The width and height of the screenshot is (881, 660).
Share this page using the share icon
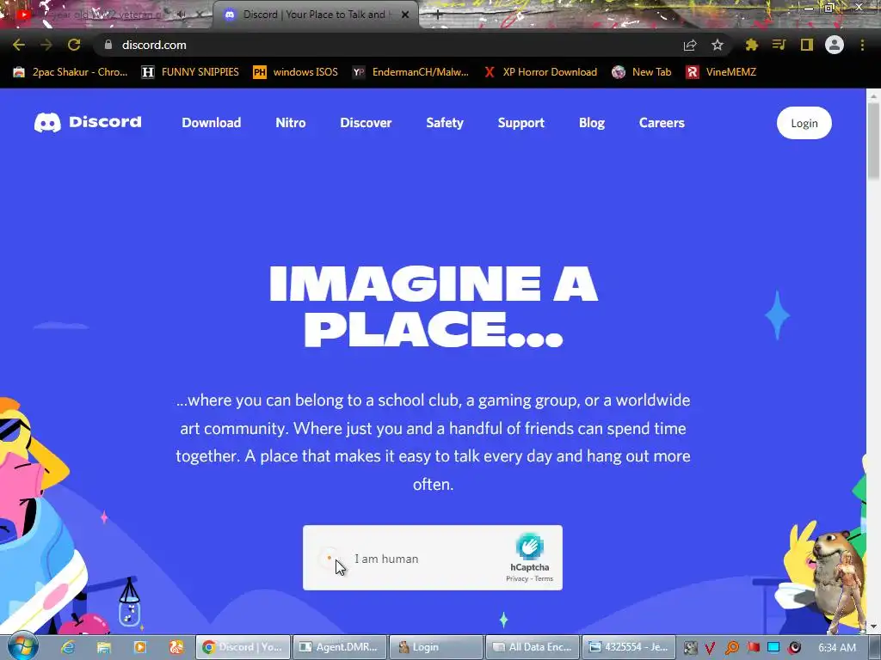click(x=690, y=45)
